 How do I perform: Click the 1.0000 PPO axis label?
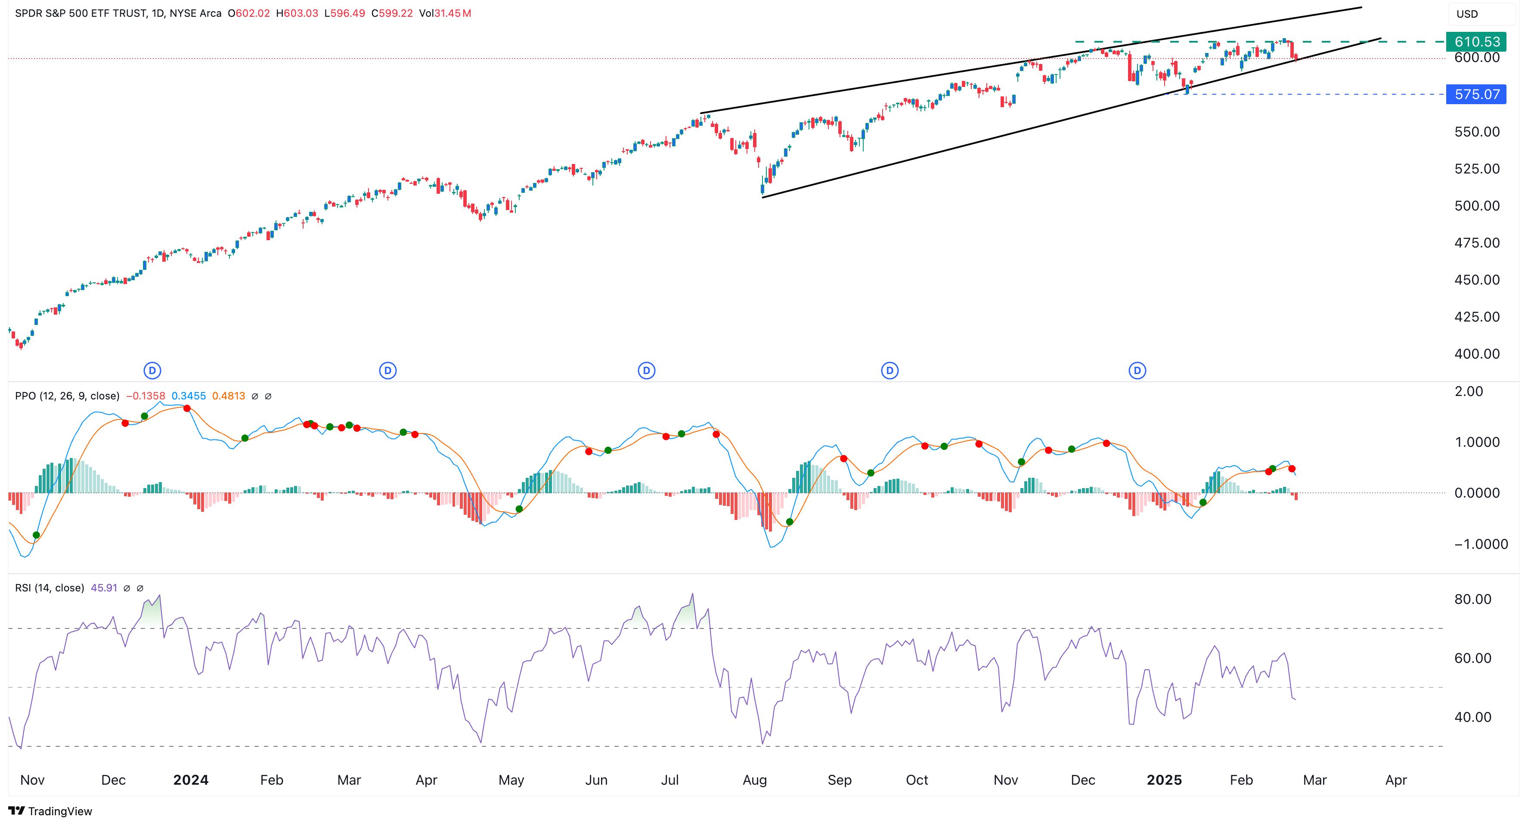tap(1477, 442)
